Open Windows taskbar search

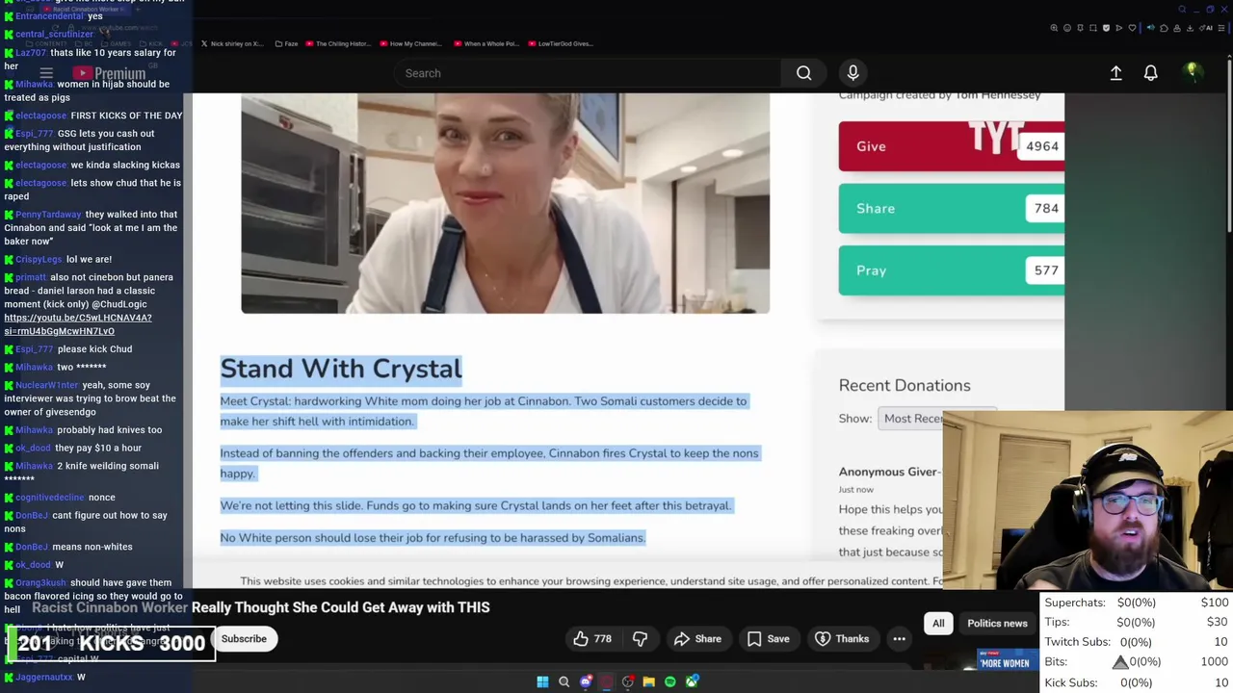[564, 681]
